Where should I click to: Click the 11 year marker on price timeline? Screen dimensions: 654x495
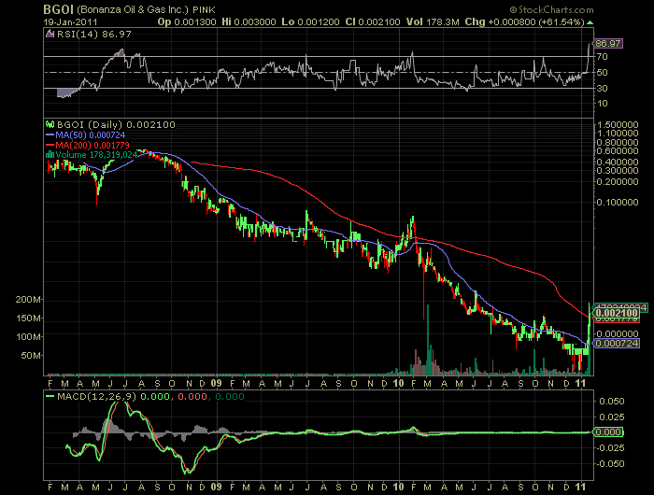pyautogui.click(x=581, y=383)
